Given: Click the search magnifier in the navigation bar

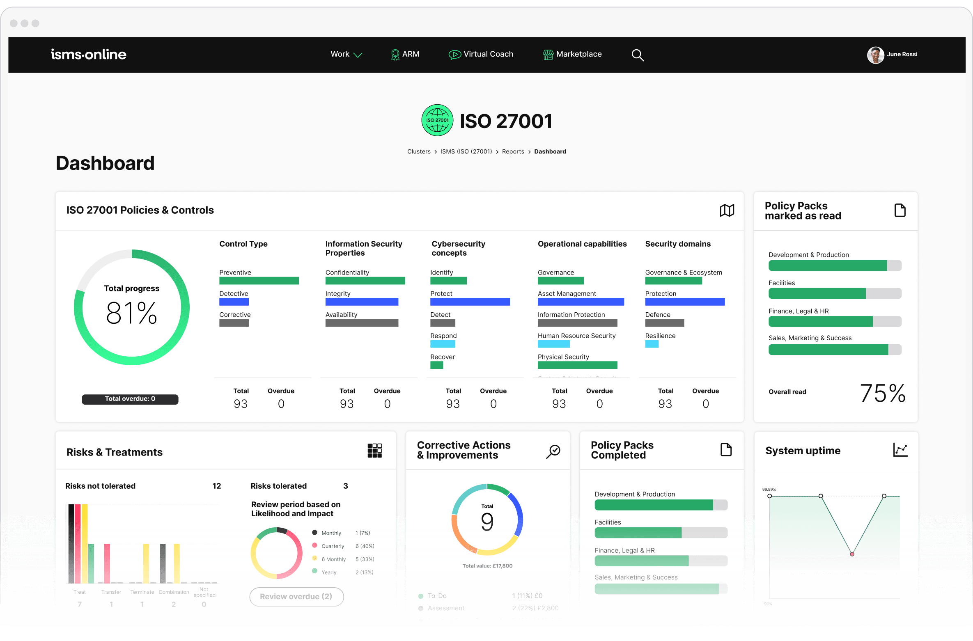Looking at the screenshot, I should tap(637, 55).
